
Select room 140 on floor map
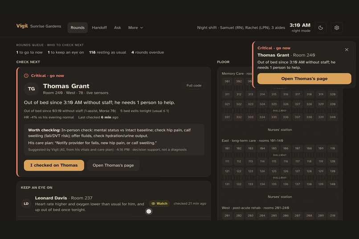332,184
